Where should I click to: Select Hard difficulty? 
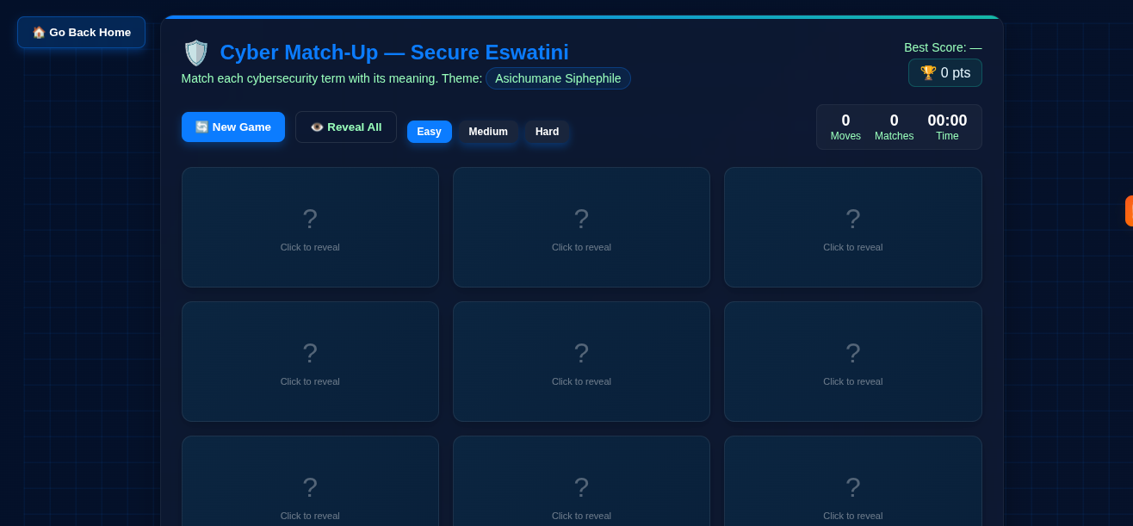[548, 132]
